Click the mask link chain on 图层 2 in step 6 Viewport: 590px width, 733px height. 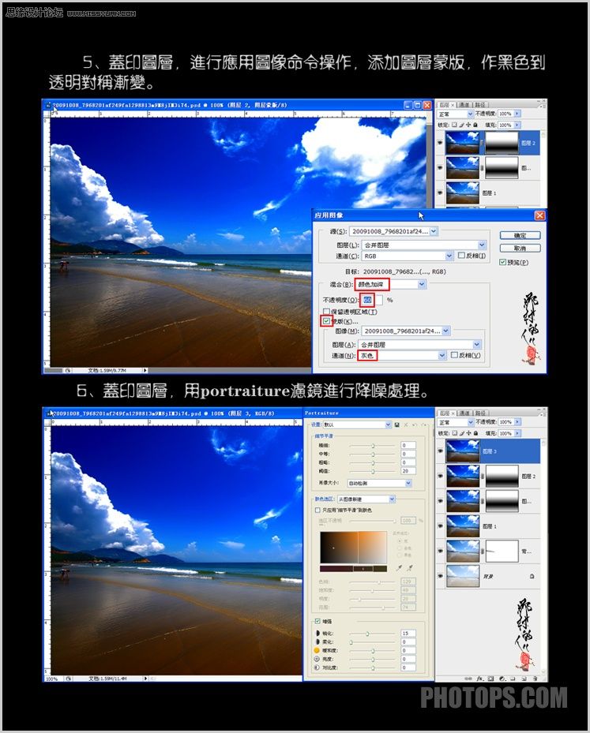[483, 476]
